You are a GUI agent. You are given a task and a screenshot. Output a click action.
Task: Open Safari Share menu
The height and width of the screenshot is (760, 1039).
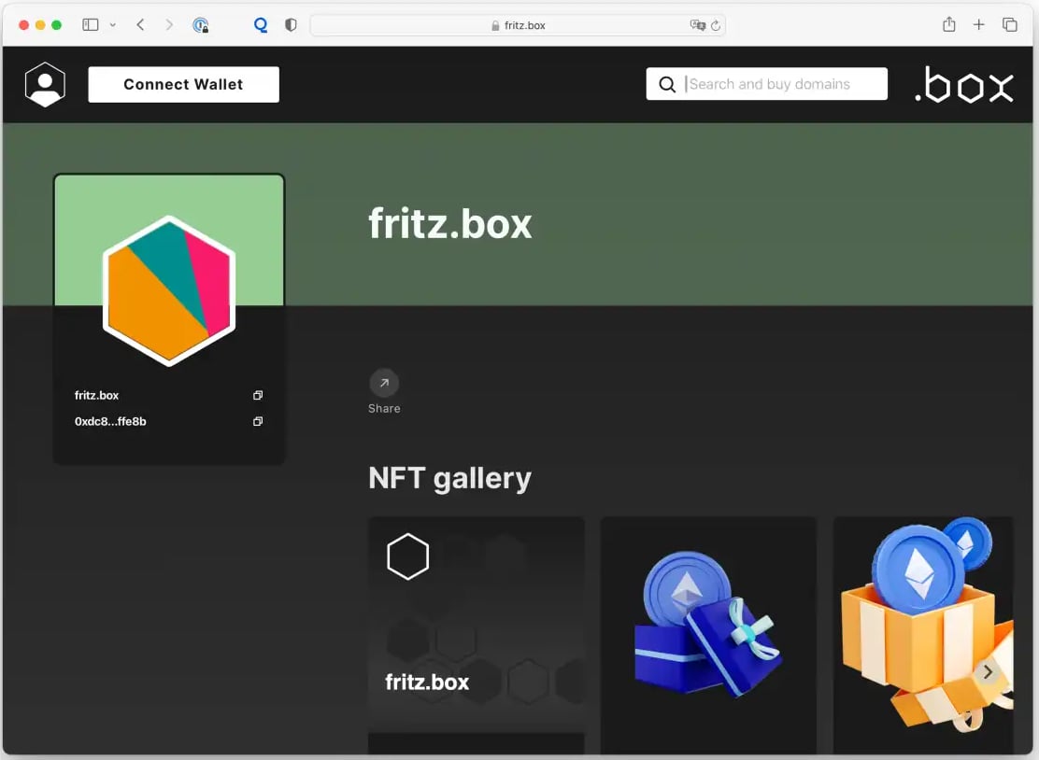click(948, 25)
